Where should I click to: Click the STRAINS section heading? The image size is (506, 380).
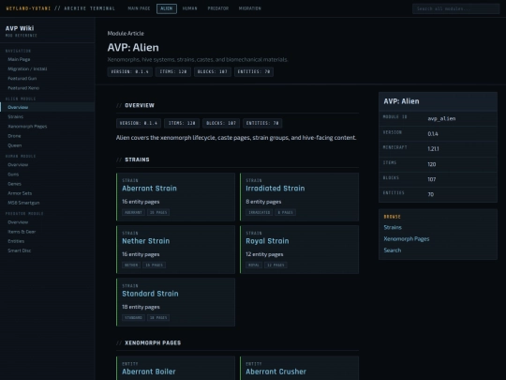click(137, 160)
